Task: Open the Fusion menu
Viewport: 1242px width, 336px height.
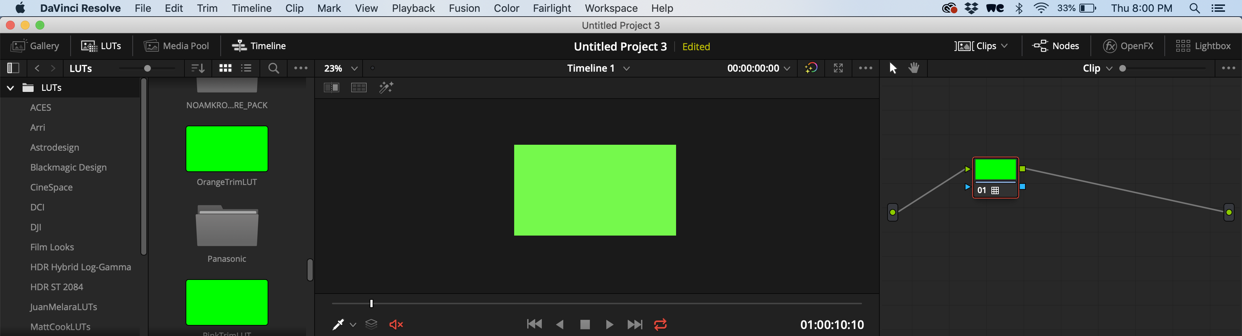Action: click(x=464, y=8)
